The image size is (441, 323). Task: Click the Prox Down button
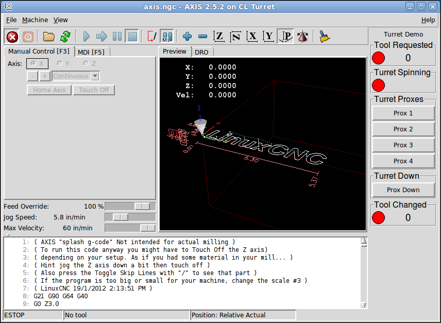[403, 190]
